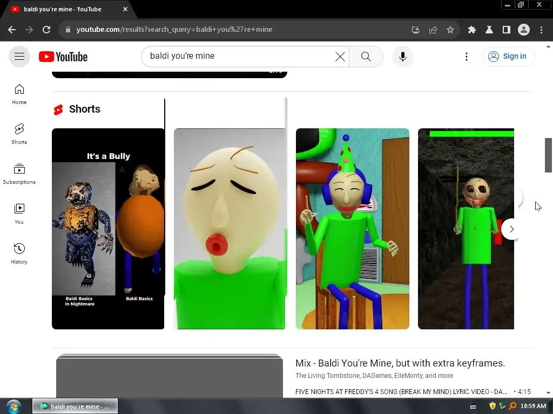Toggle the browser side panel
The height and width of the screenshot is (414, 553).
tap(507, 30)
